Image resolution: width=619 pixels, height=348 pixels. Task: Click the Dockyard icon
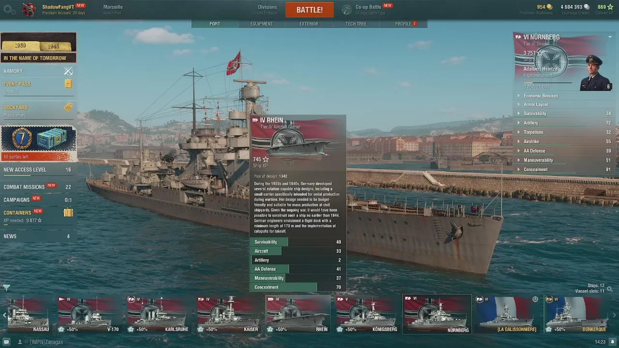point(68,107)
